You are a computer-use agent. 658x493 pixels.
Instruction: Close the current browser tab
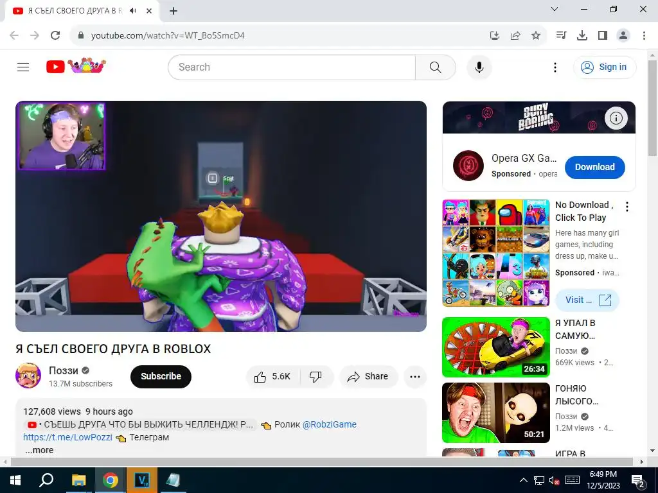[x=149, y=11]
